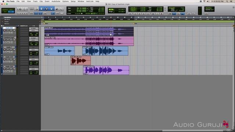Mute the Audio MIX track
Image resolution: width=235 pixels, height=132 pixels.
(14, 30)
